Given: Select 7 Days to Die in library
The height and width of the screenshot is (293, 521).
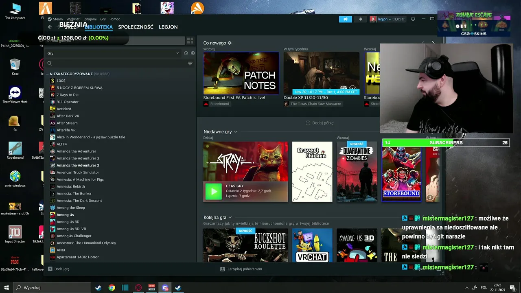Looking at the screenshot, I should [x=68, y=95].
